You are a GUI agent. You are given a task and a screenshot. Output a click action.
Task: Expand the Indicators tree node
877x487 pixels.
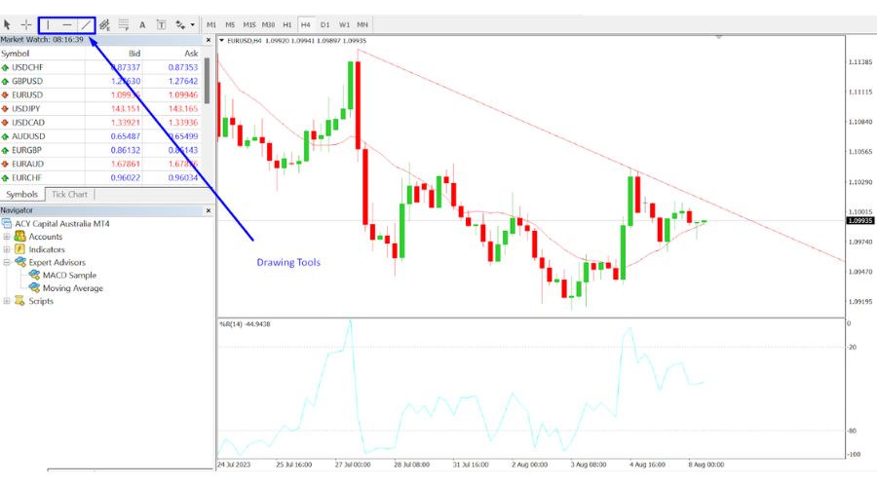click(8, 249)
